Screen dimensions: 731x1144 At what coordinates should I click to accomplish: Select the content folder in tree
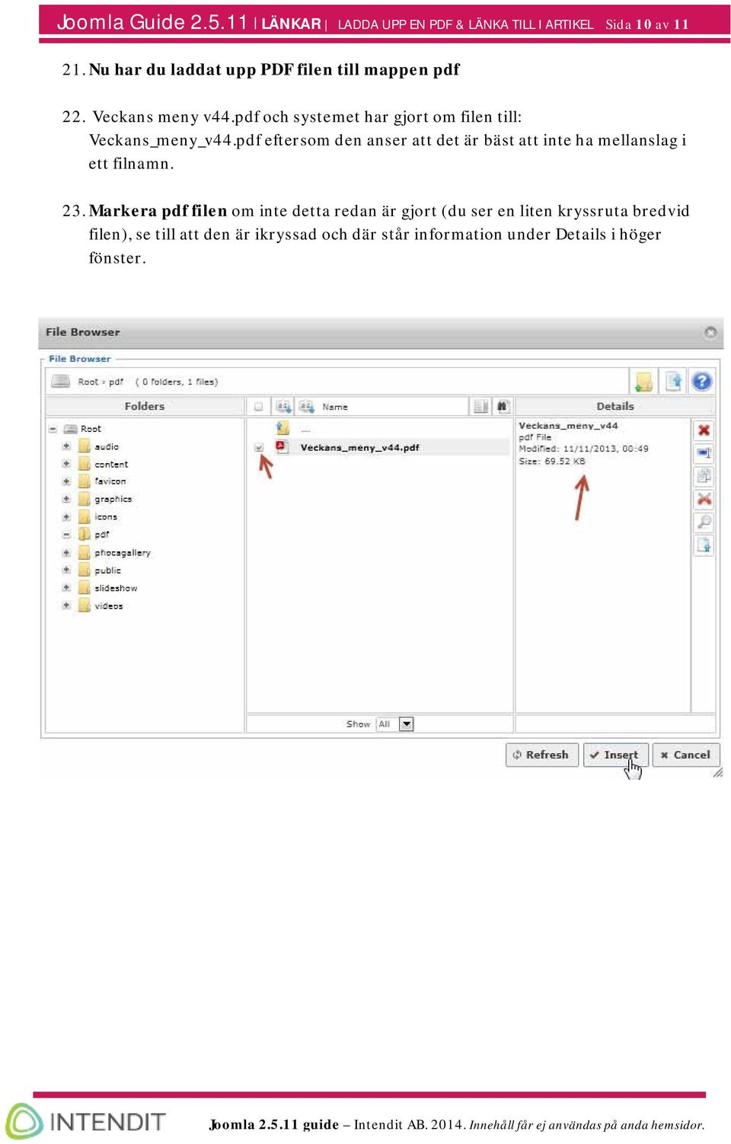pos(111,464)
